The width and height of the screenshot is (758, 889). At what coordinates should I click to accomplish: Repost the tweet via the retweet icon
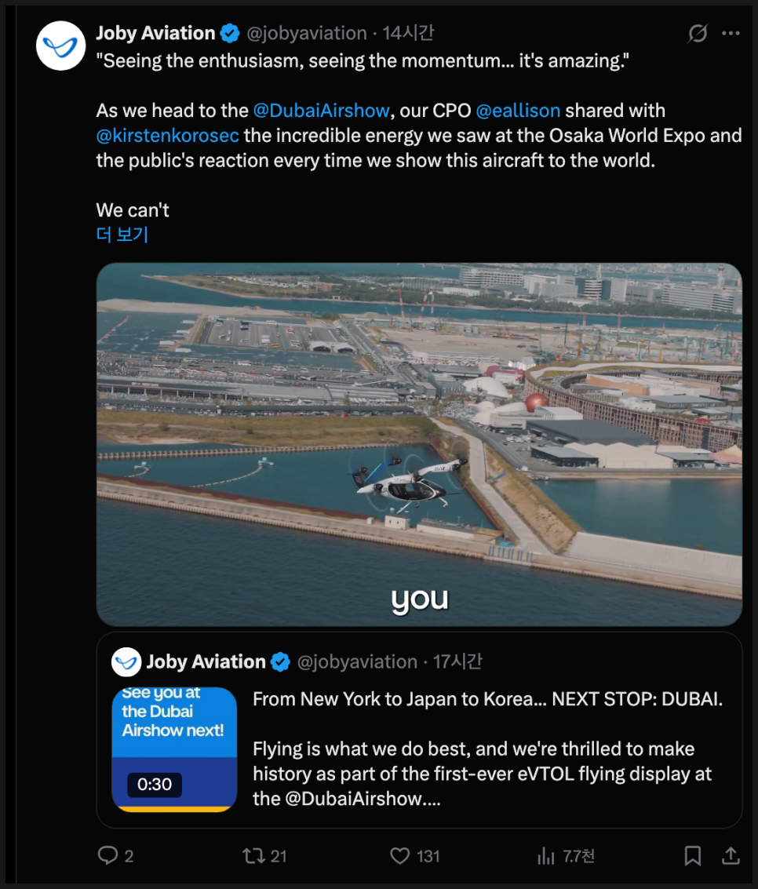[253, 855]
